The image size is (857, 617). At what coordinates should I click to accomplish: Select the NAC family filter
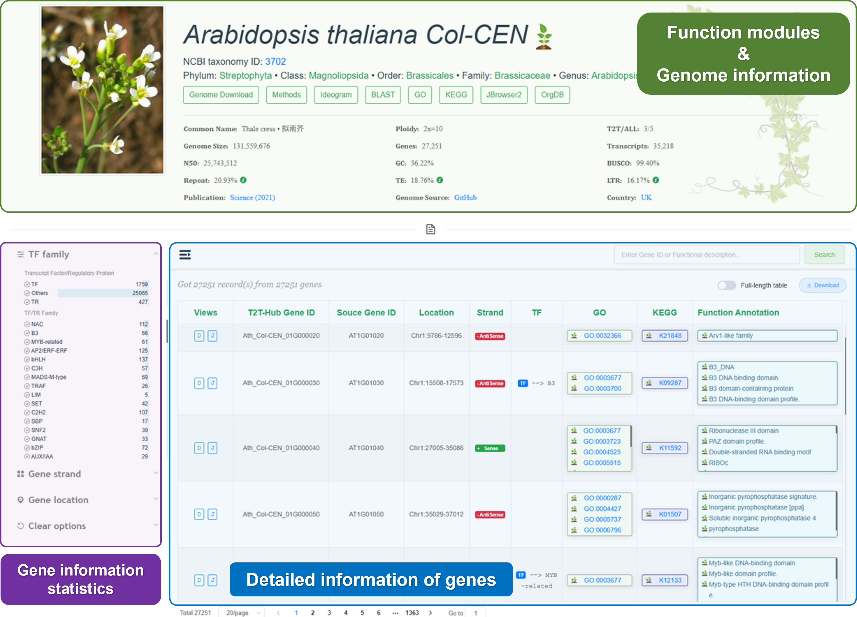coord(37,324)
